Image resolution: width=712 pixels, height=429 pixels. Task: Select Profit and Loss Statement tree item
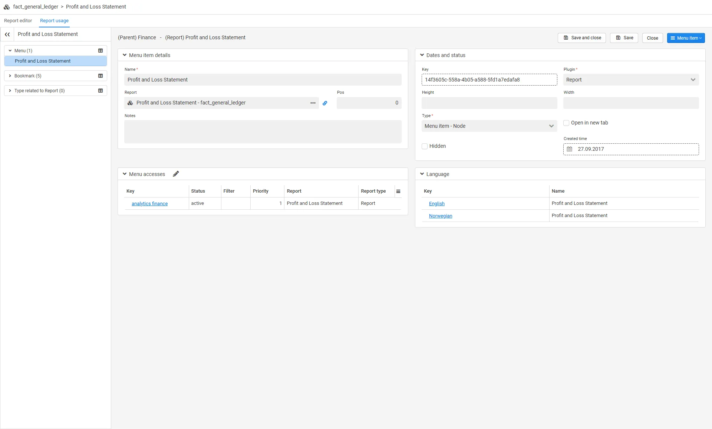(56, 61)
